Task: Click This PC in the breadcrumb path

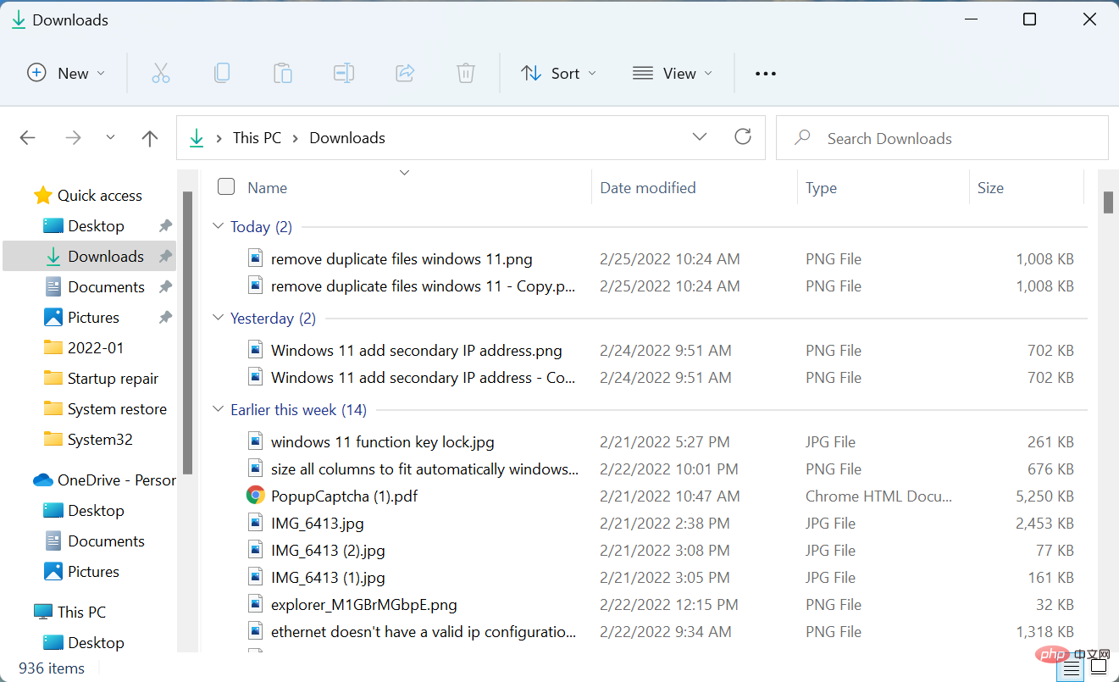Action: click(x=257, y=138)
